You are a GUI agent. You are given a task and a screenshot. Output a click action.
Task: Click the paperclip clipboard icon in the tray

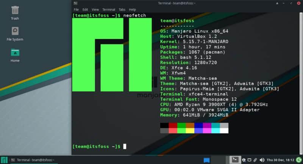click(x=255, y=160)
